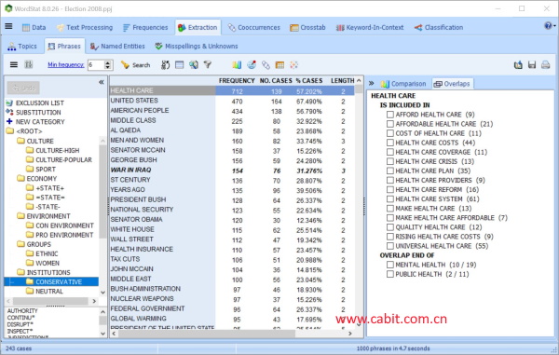
Task: Click the floppy disk save icon
Action: [x=532, y=65]
